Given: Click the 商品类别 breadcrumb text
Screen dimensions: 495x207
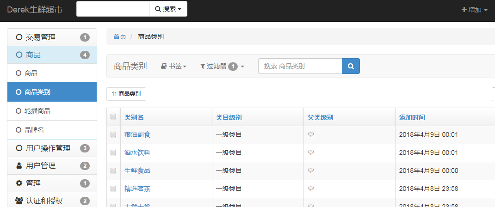Looking at the screenshot, I should (x=151, y=37).
